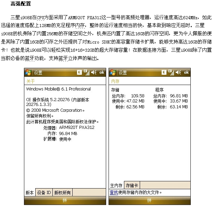Tap speaker volume icon in About screenshot
The height and width of the screenshot is (206, 213).
(x=94, y=72)
